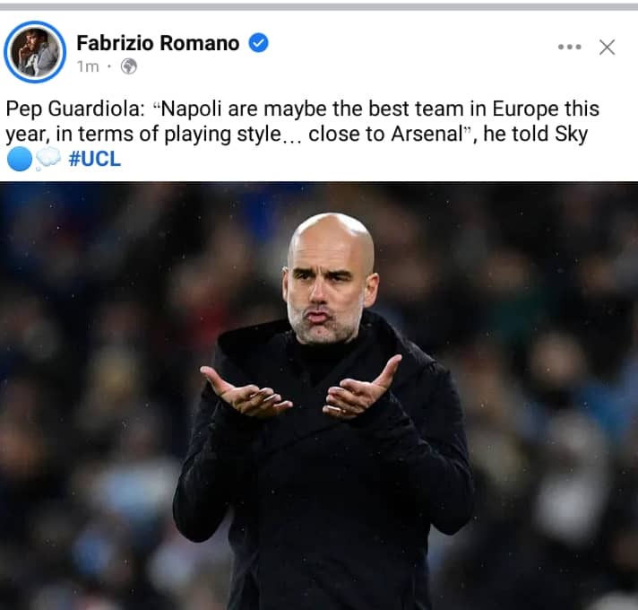Click the words "he told Sky"
Screen dimensions: 638x610
(536, 134)
